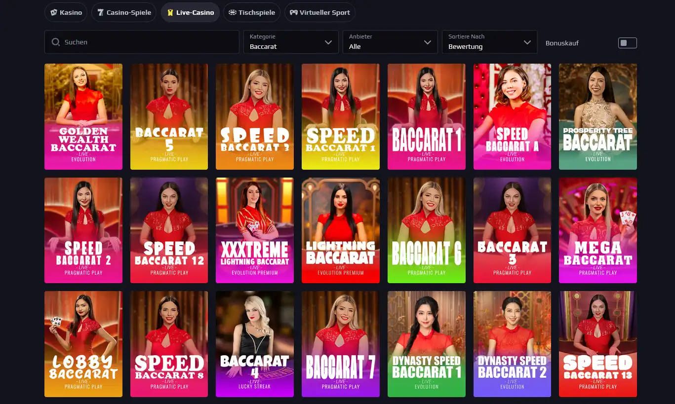Launch Baccarat 5 by Pragmatic Play
Image resolution: width=675 pixels, height=404 pixels.
[x=169, y=116]
